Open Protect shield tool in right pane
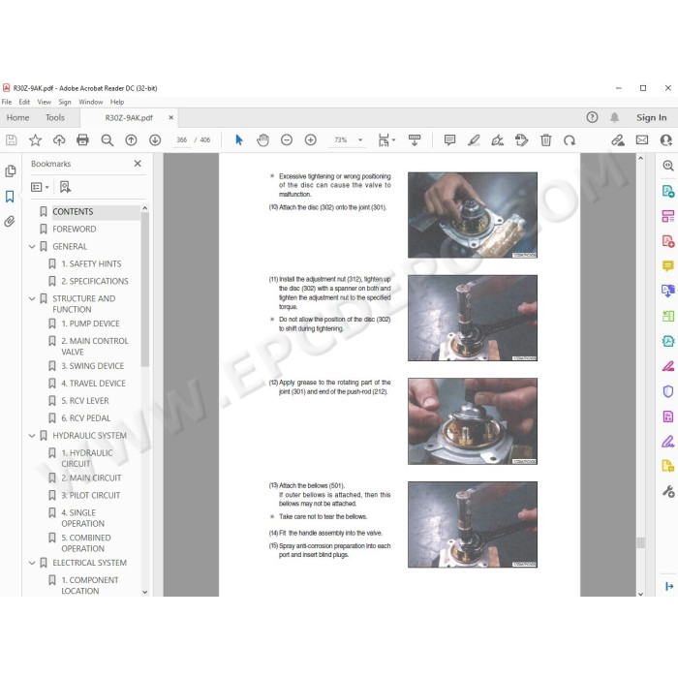This screenshot has width=678, height=678. pos(667,391)
